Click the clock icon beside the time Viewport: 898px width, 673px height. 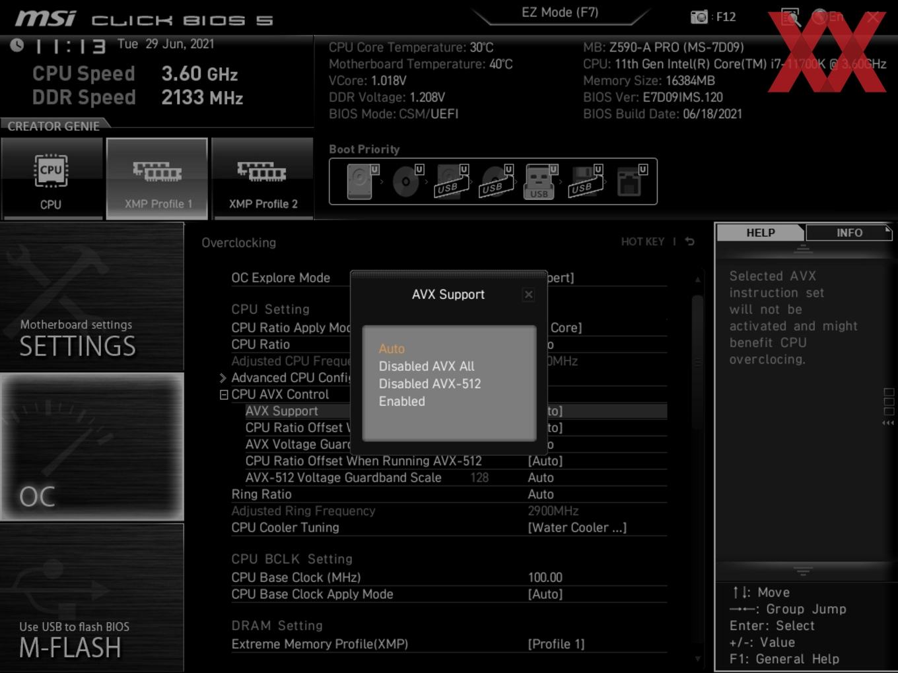point(17,45)
